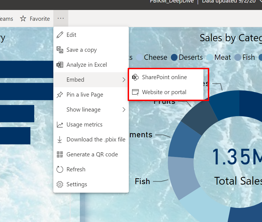Viewport: 262px width, 222px height.
Task: Choose Pin a live Page
Action: (x=91, y=95)
